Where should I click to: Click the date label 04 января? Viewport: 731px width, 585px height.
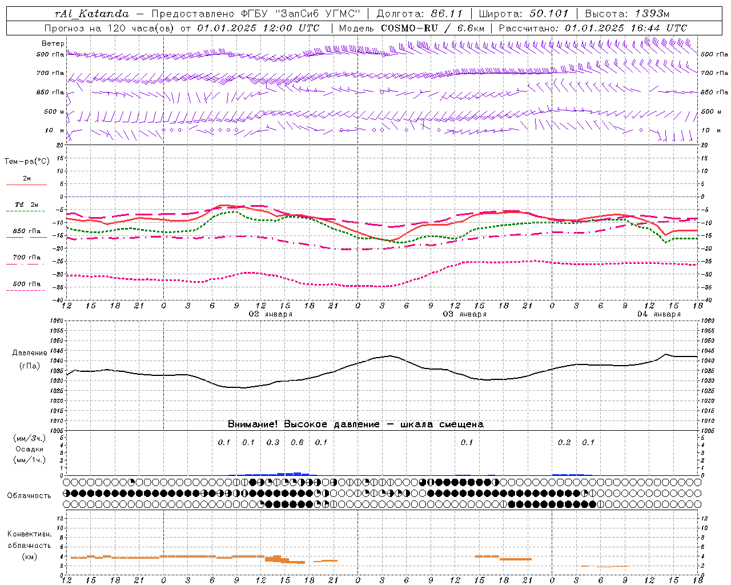tap(659, 314)
